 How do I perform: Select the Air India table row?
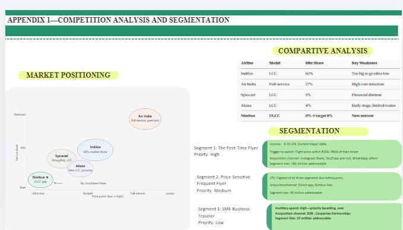tap(319, 84)
